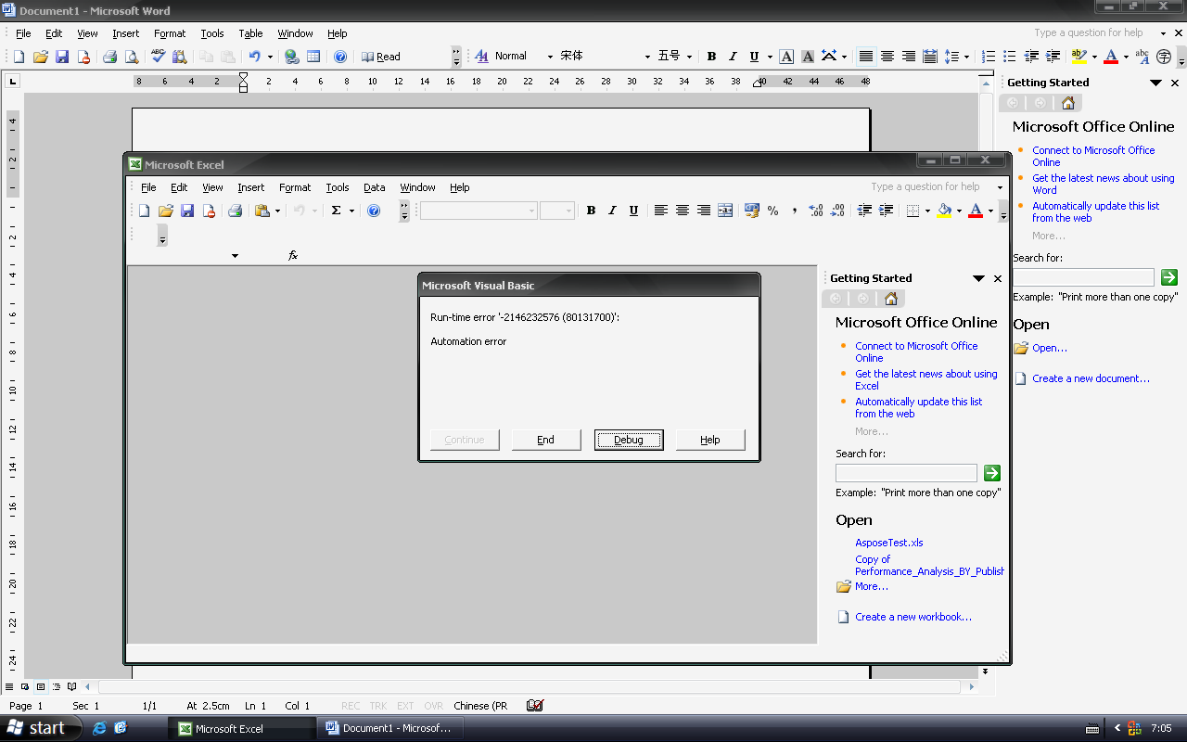Click the Debug button in the error dialog
Viewport: 1187px width, 742px height.
pyautogui.click(x=629, y=440)
